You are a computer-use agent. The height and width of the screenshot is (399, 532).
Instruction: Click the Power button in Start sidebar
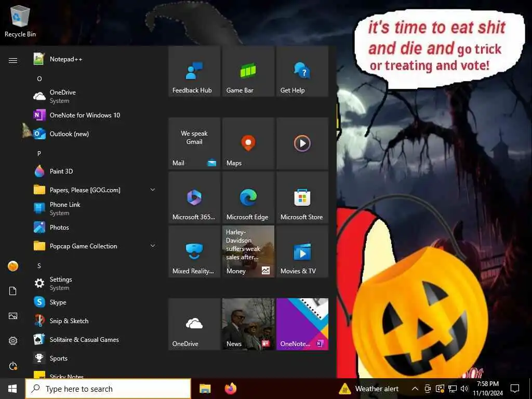[x=13, y=366]
